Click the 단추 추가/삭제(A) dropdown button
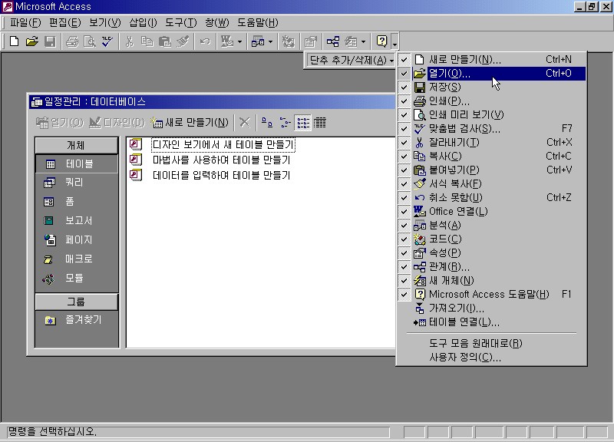 352,61
